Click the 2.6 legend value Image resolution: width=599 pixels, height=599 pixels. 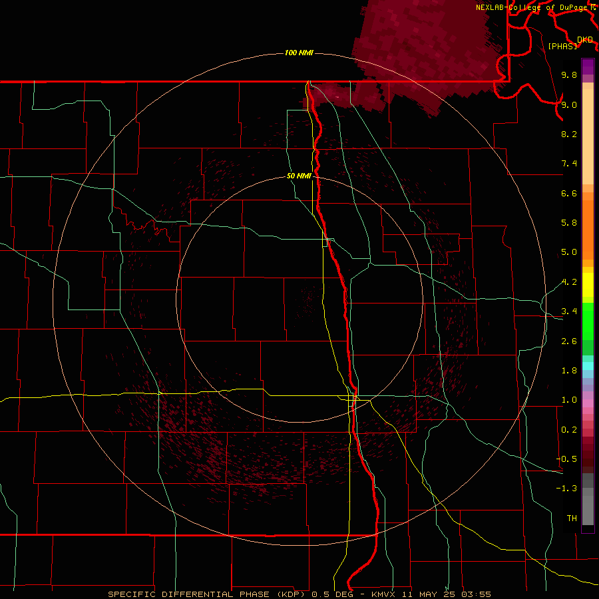click(x=569, y=341)
